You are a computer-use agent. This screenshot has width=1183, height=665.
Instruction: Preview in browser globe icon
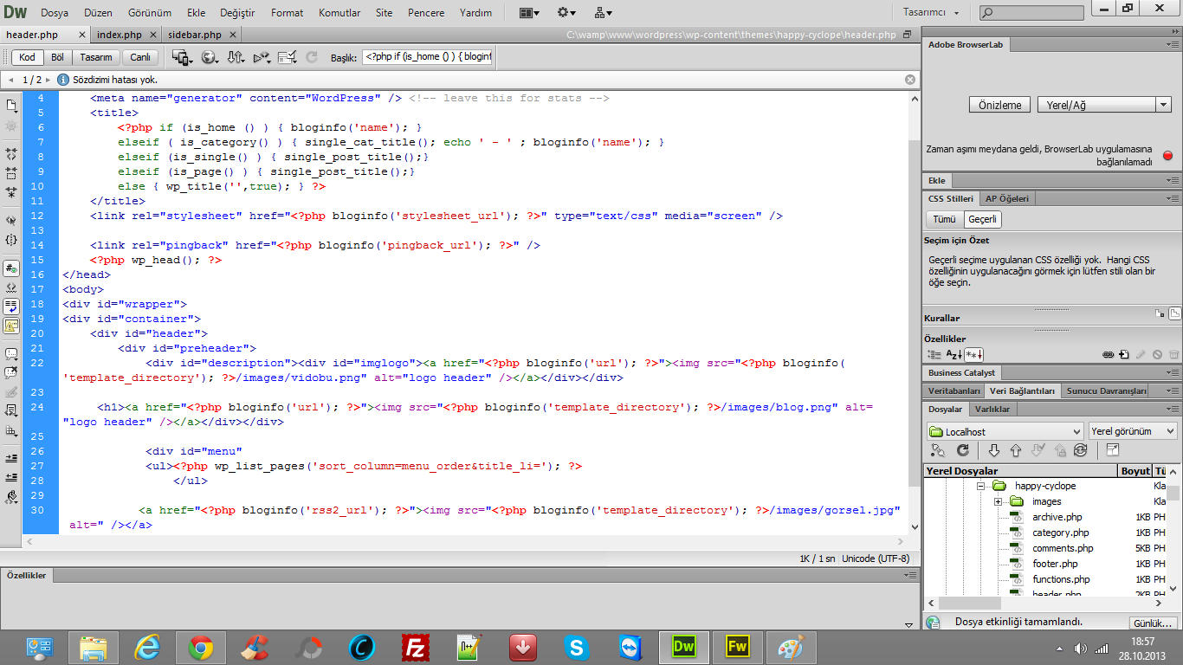pyautogui.click(x=209, y=57)
